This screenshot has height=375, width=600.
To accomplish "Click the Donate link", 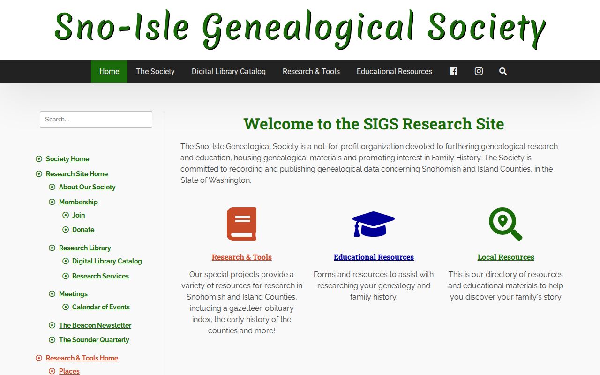I will (83, 230).
